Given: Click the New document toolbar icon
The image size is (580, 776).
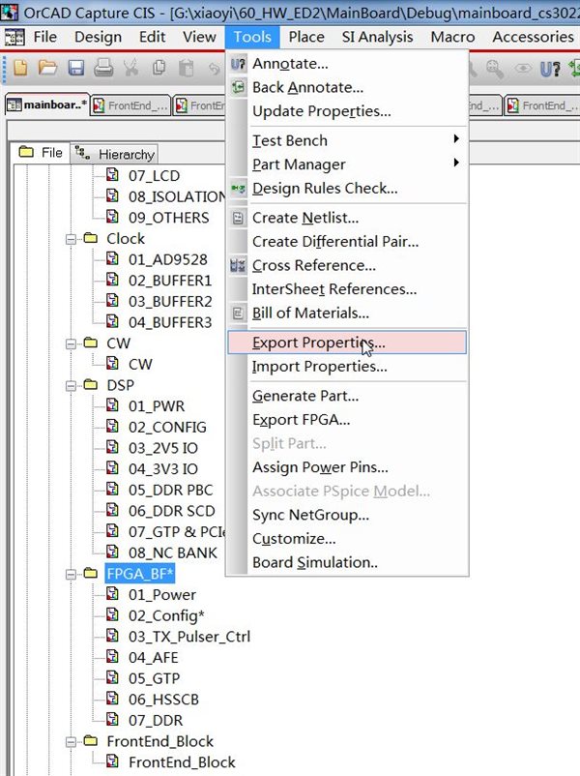Looking at the screenshot, I should pos(20,68).
